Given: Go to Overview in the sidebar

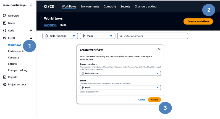Looking at the screenshot, I should tap(14, 16).
